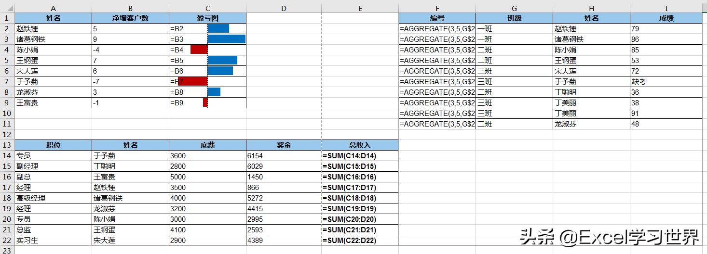Screen dimensions: 707x254
Task: Click the =B2 data bar cell
Action: (207, 29)
